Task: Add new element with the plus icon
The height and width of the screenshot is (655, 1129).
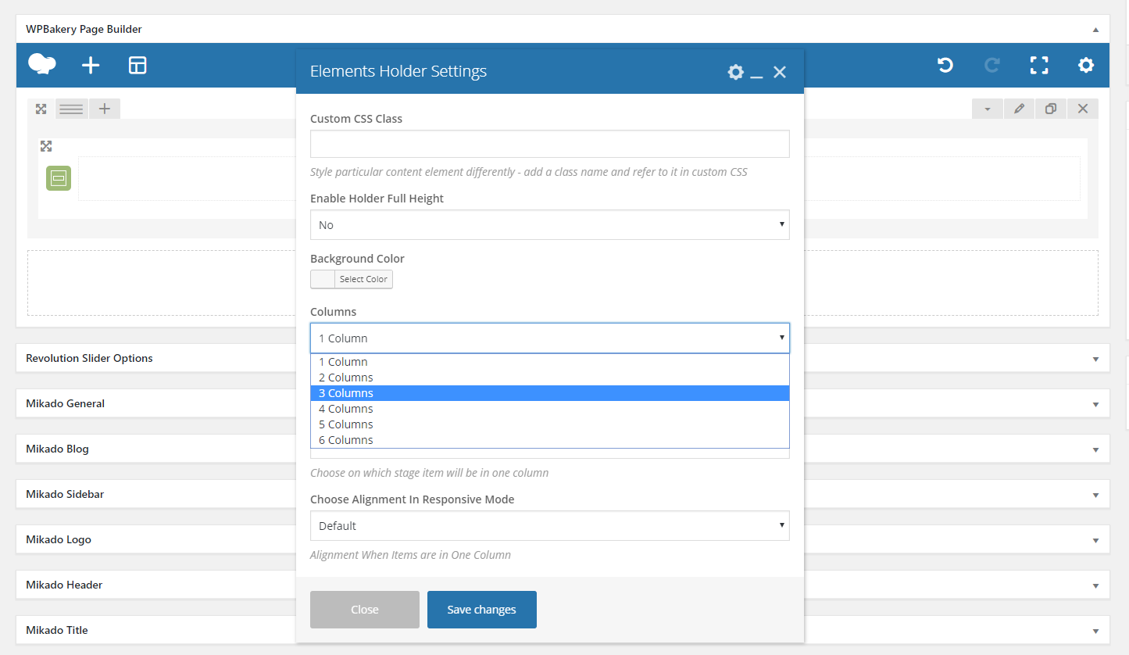Action: (x=91, y=66)
